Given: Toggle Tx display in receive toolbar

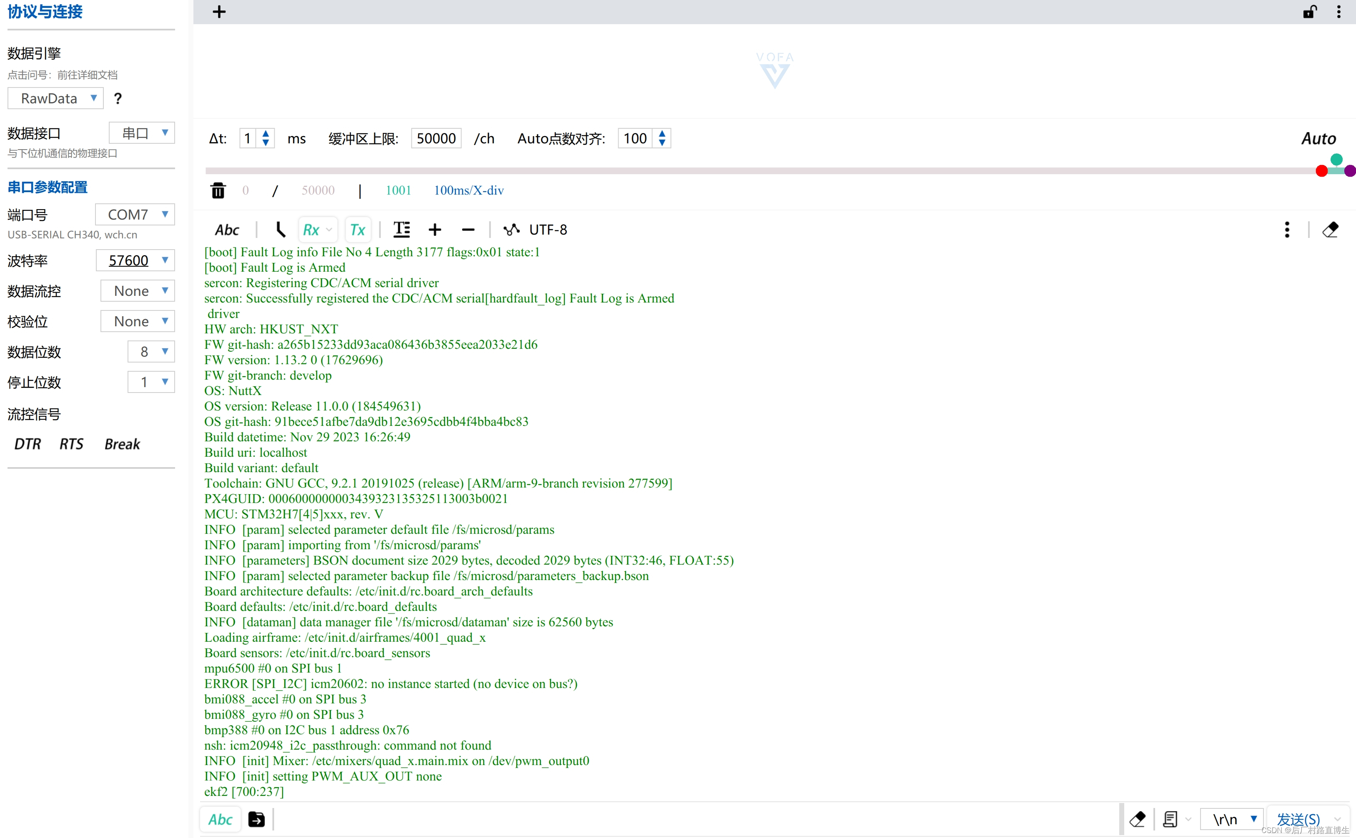Looking at the screenshot, I should point(358,230).
